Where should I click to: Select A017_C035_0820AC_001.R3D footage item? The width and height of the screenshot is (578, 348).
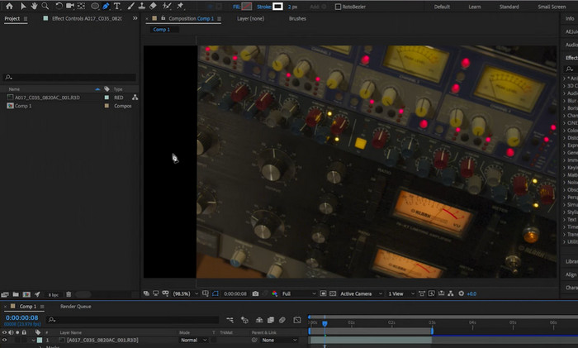pos(47,98)
